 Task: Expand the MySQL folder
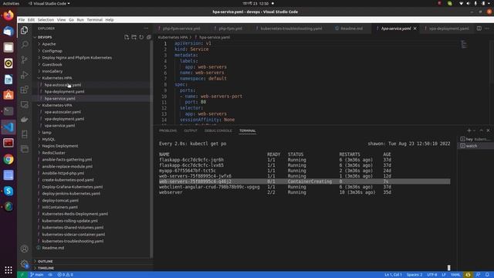48,139
